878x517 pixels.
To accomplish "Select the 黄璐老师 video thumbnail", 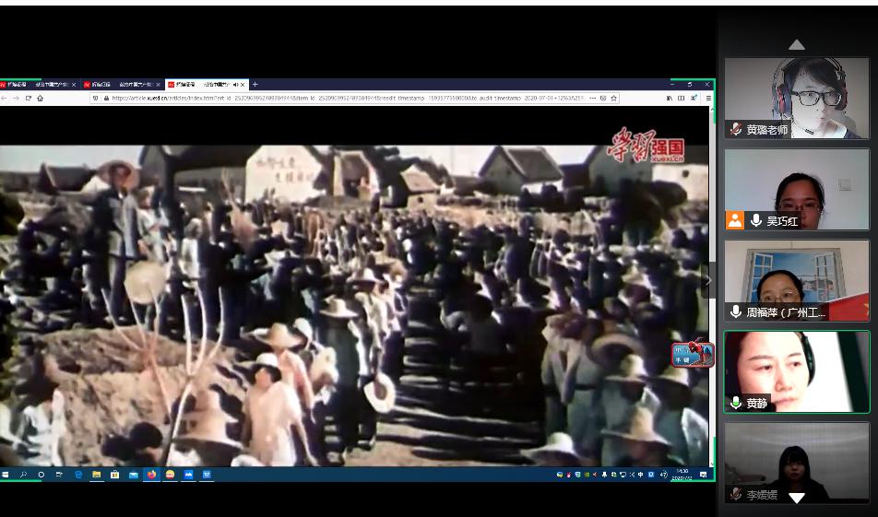I will [797, 98].
